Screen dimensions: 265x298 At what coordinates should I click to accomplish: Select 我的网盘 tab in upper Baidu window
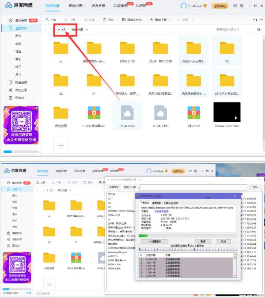coord(53,6)
